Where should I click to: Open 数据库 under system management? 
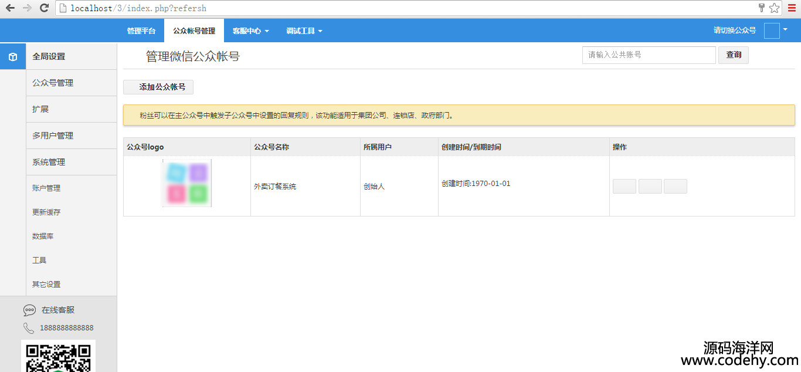43,236
